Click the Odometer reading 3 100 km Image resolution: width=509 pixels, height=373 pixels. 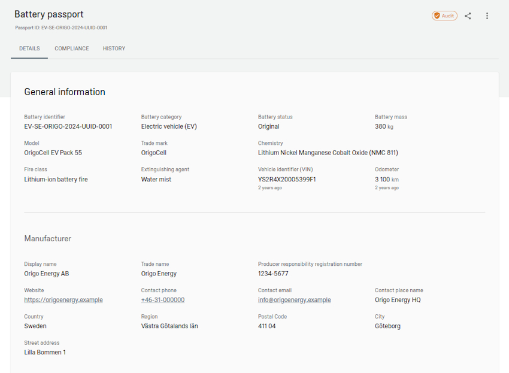pos(387,179)
